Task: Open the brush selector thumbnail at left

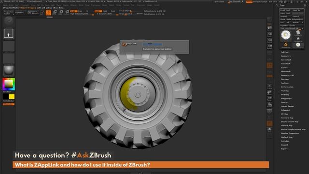Action: click(x=9, y=21)
